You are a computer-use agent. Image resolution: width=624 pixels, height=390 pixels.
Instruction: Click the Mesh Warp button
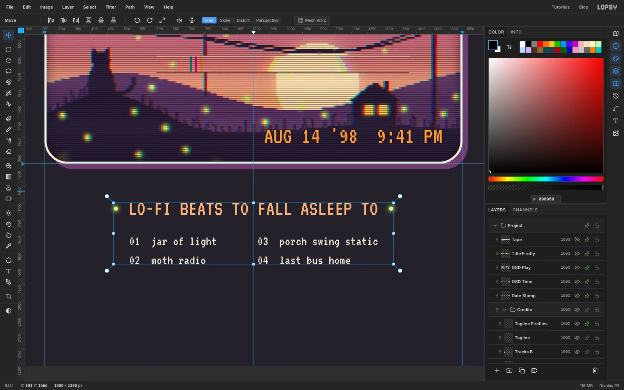click(x=312, y=20)
